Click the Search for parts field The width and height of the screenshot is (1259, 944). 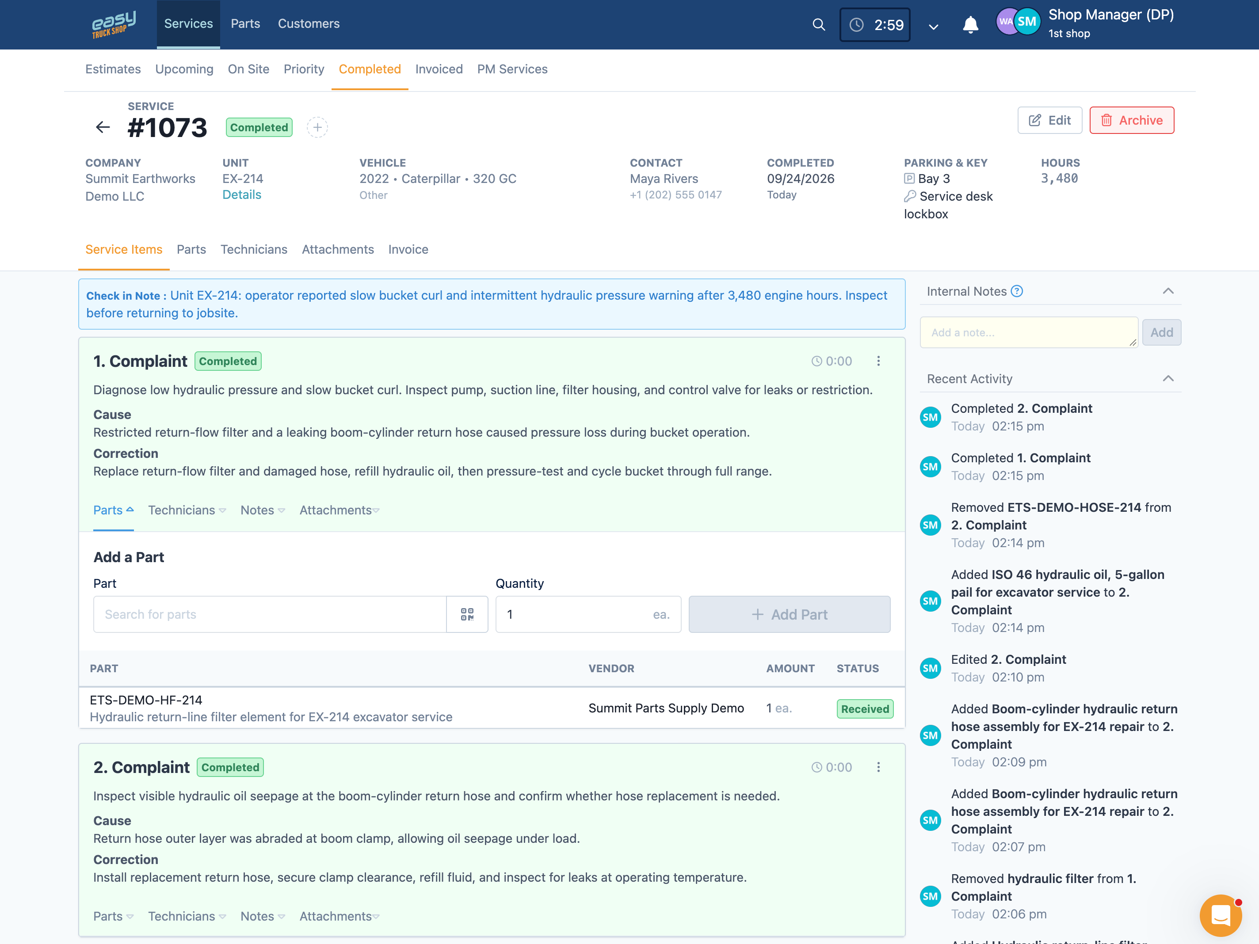pos(270,615)
